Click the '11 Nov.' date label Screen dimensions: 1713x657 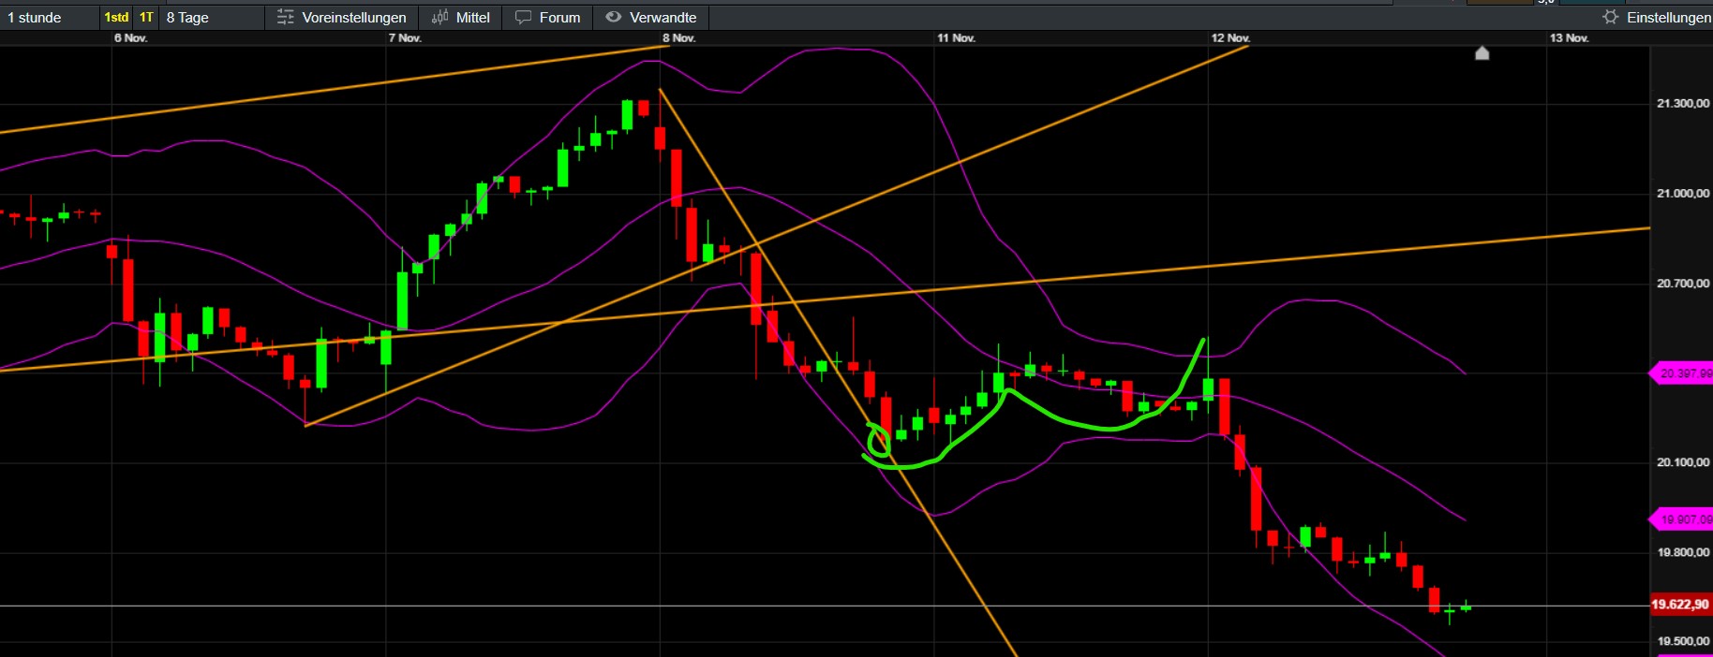(956, 38)
